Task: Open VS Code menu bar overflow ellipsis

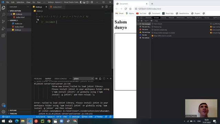Action: pyautogui.click(x=44, y=2)
